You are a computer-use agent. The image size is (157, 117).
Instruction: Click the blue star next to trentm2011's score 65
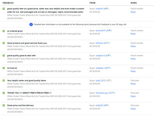coord(110,30)
